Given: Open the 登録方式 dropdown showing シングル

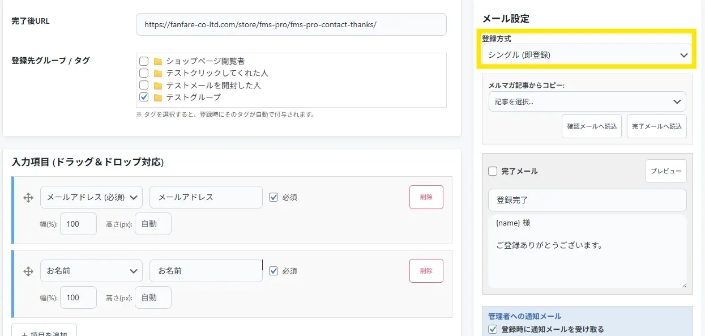Looking at the screenshot, I should coord(587,55).
